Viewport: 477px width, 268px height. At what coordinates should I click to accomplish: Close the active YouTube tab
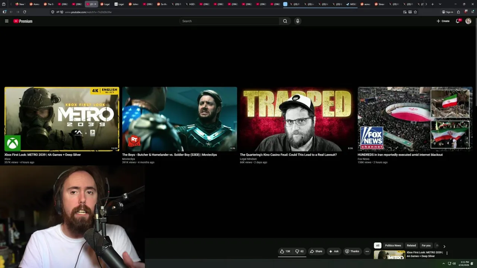click(x=95, y=4)
